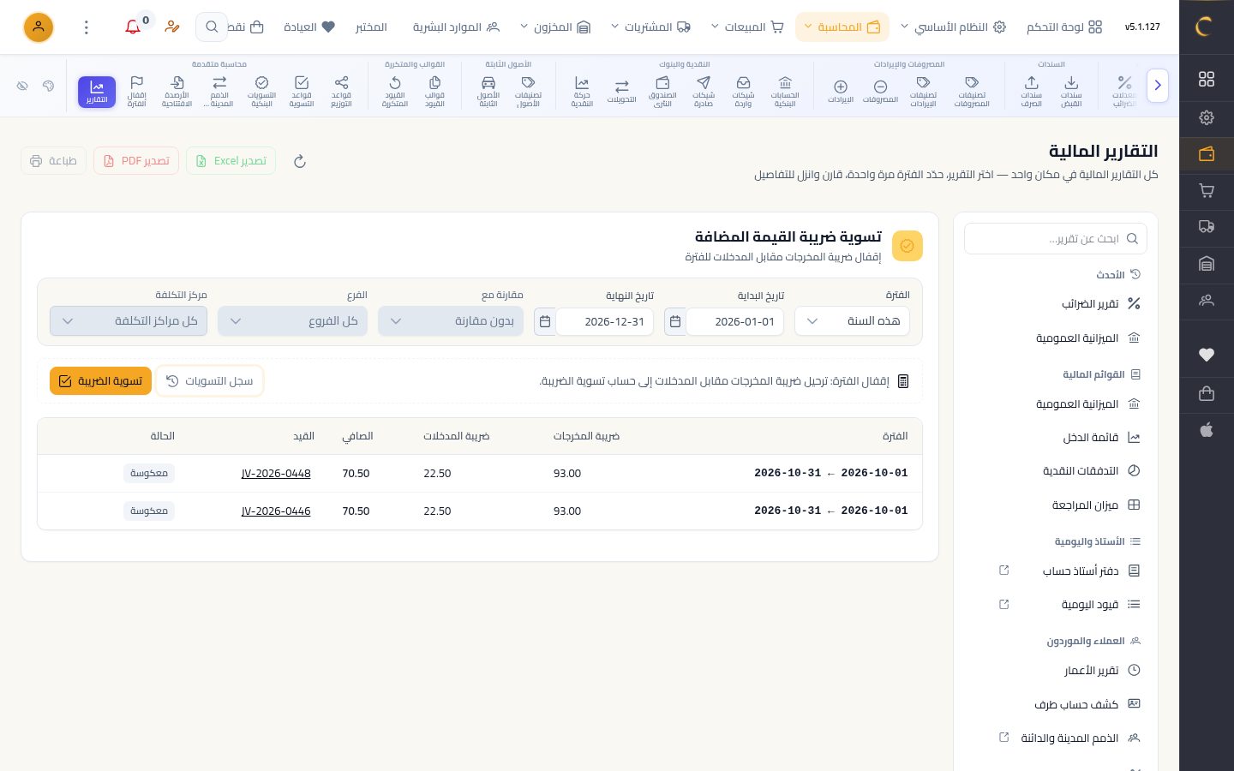Click the ابحث عن تقرير search field
The image size is (1234, 771).
coord(1056,239)
